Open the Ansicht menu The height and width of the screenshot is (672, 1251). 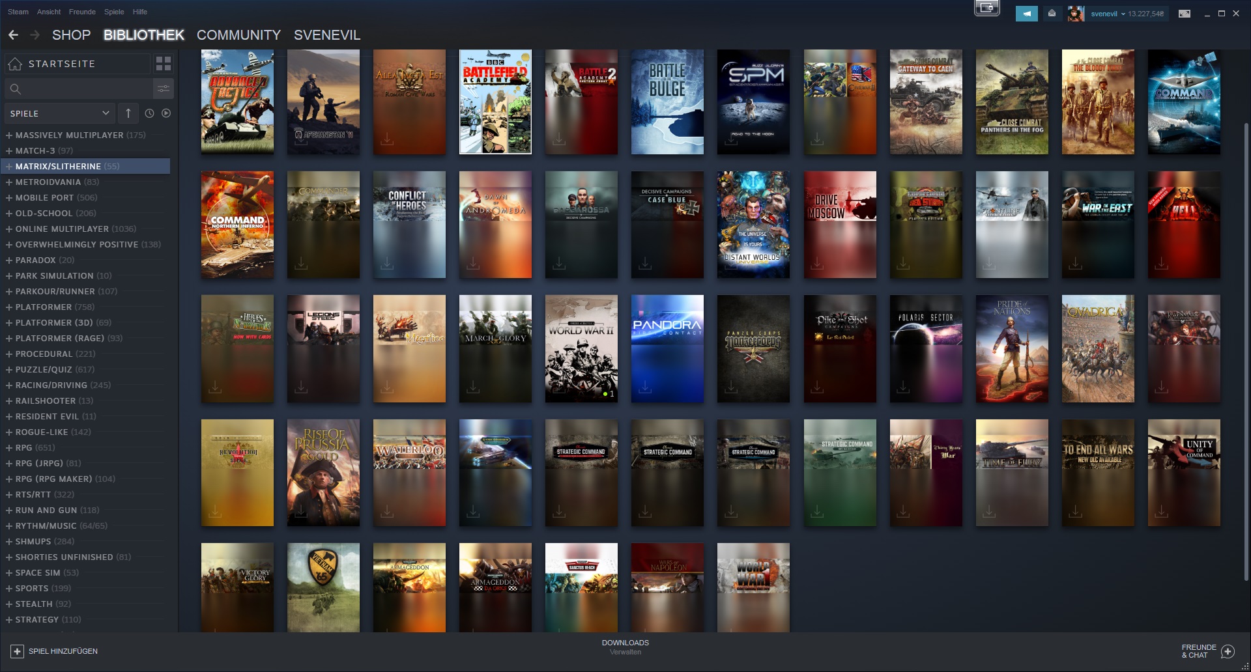(49, 12)
